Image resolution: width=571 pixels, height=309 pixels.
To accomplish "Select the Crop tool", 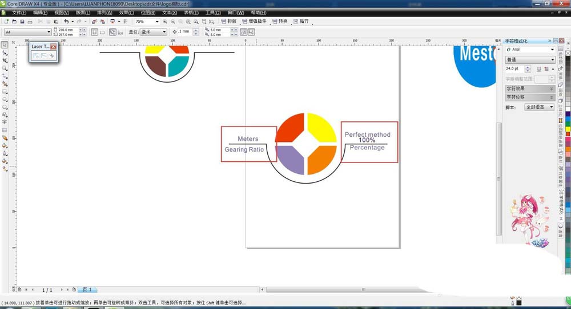I will (5, 60).
